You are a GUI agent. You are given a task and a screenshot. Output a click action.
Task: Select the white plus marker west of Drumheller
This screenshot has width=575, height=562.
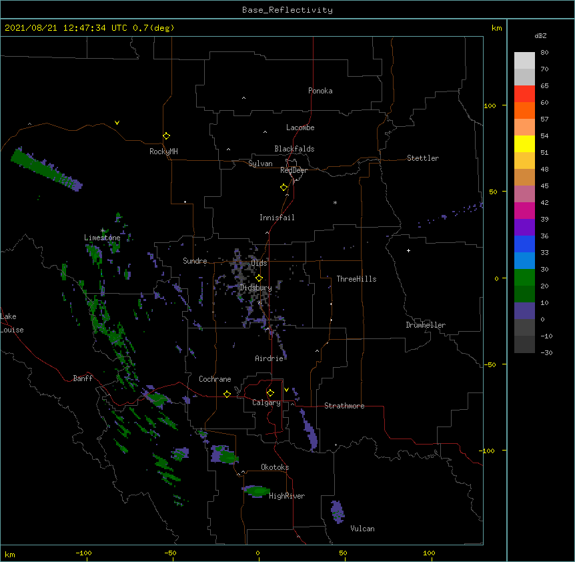[x=408, y=250]
